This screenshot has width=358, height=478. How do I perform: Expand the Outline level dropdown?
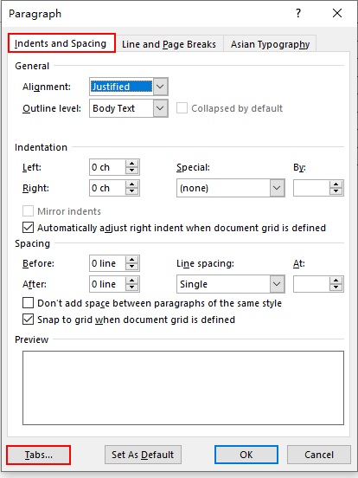click(160, 108)
